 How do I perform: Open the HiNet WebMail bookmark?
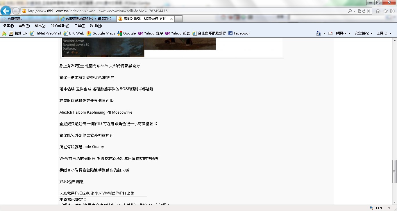45,33
